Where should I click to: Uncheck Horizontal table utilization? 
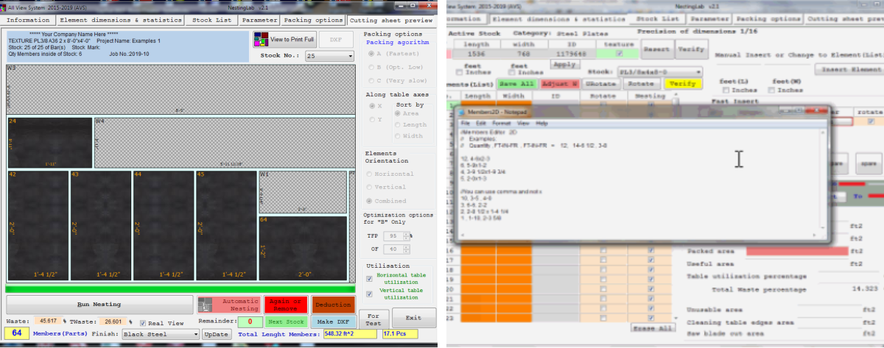(x=370, y=278)
